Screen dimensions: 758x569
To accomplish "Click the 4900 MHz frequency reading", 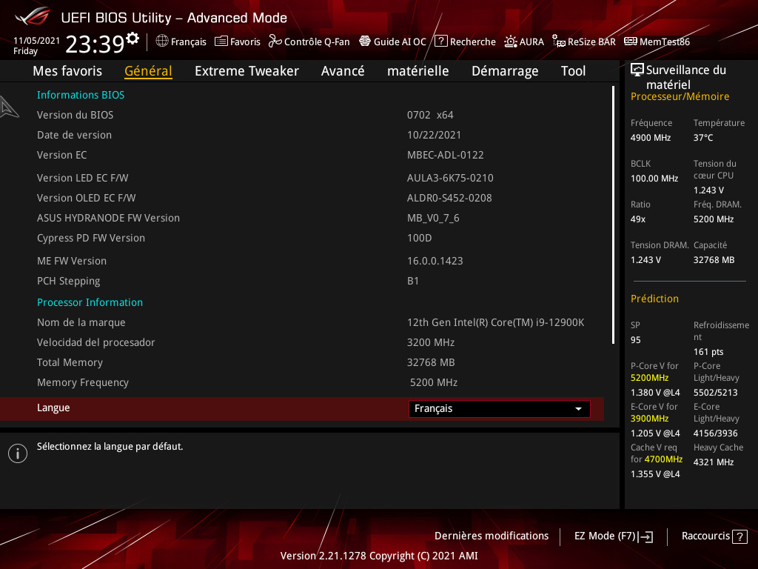I will click(x=650, y=138).
